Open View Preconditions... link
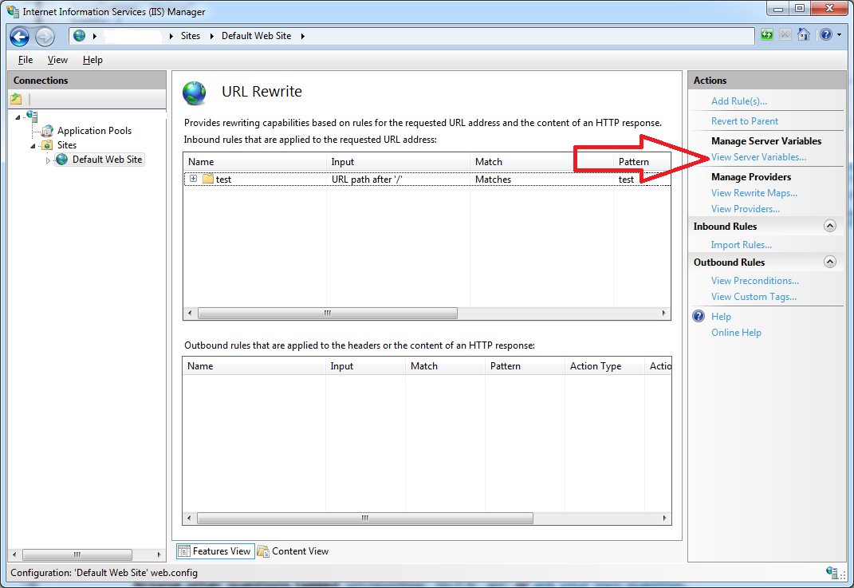Viewport: 854px width, 588px height. click(755, 281)
